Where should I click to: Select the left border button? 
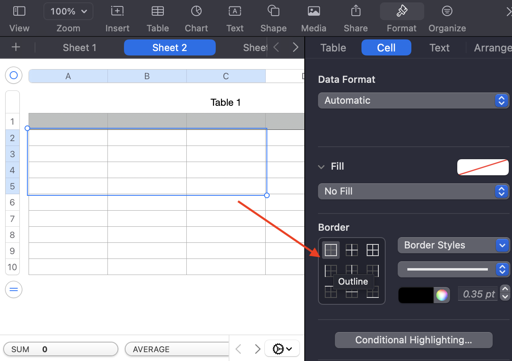tap(331, 271)
